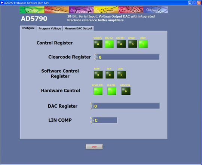202x165 pixels.
Task: Click into the Clearcode Register input field
Action: point(129,57)
